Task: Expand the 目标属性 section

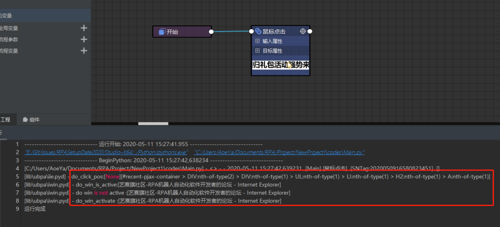Action: tap(258, 51)
